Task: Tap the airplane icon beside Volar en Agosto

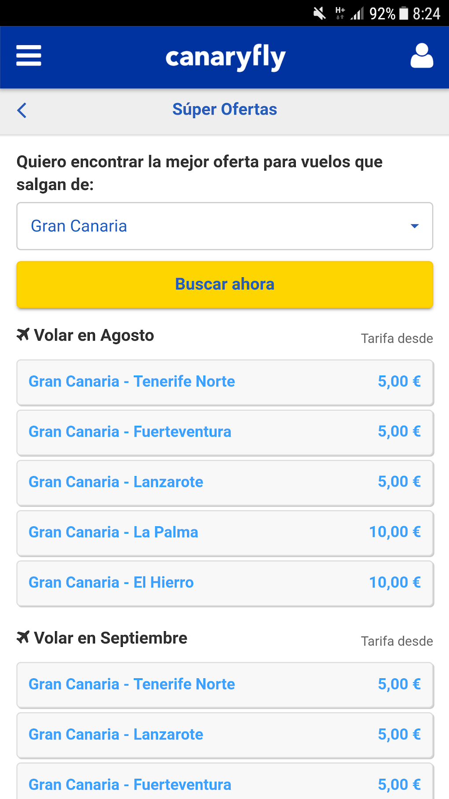Action: click(x=23, y=334)
